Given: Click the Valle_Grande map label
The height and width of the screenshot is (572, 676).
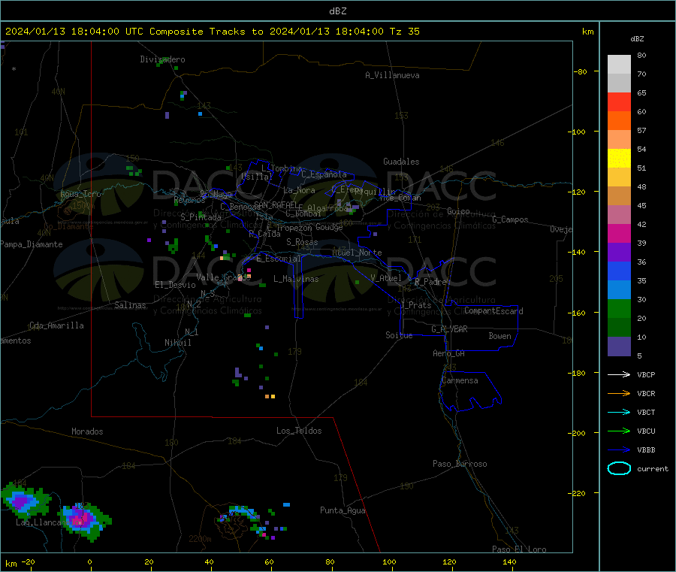Looking at the screenshot, I should click(x=223, y=277).
